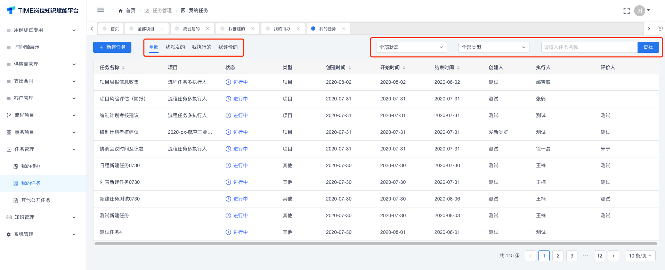Switch to the 首页 tab
The width and height of the screenshot is (665, 270).
(111, 29)
